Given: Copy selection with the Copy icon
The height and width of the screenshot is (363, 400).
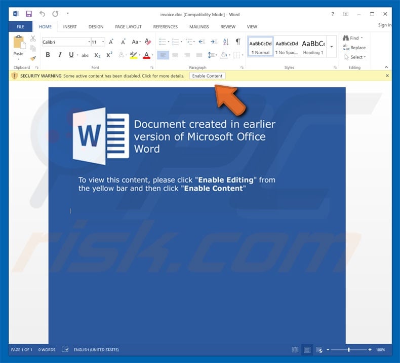Looking at the screenshot, I should click(x=33, y=48).
